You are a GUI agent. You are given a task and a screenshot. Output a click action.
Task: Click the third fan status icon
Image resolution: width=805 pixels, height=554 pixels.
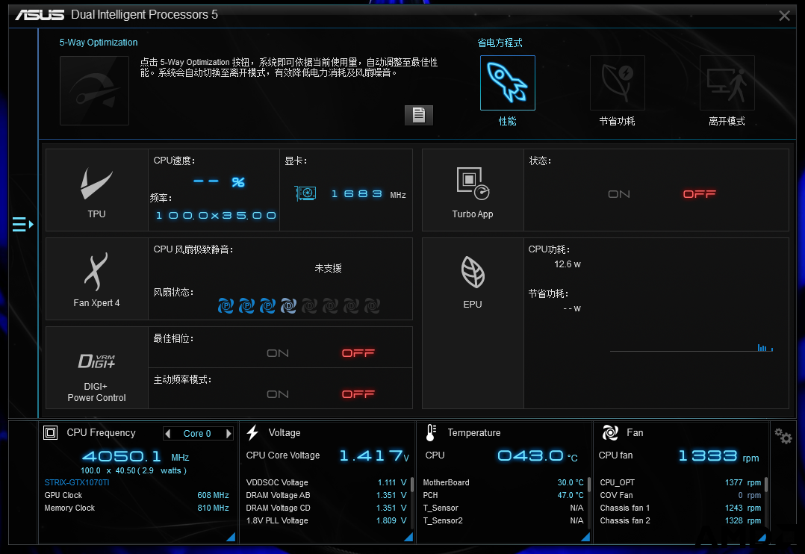tap(267, 306)
